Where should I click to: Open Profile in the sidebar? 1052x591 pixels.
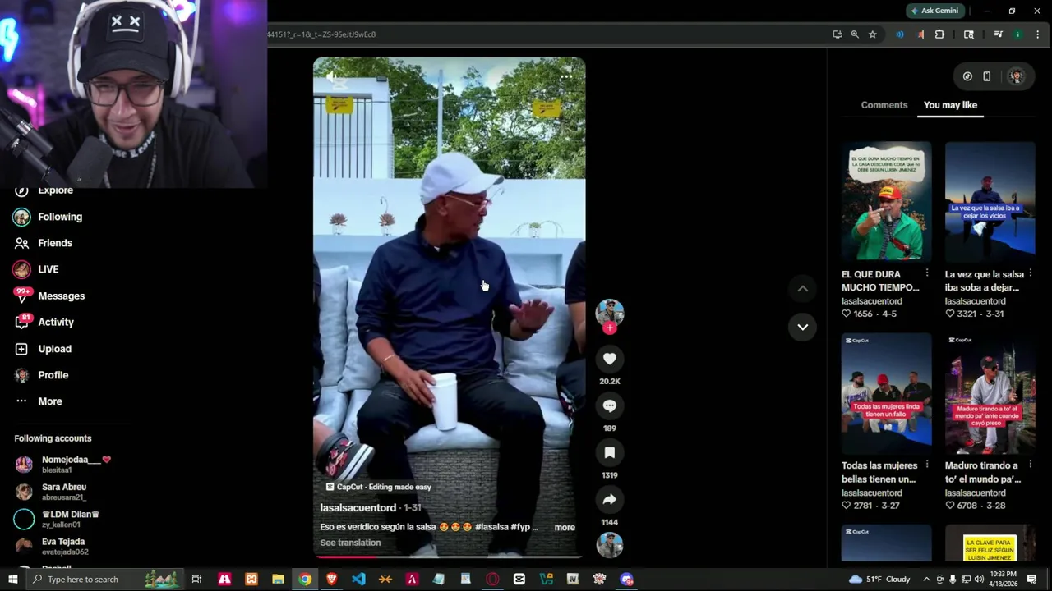click(43, 375)
